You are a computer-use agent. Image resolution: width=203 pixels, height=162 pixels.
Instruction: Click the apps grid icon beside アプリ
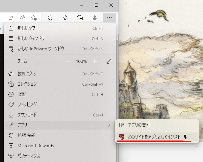(x=11, y=125)
